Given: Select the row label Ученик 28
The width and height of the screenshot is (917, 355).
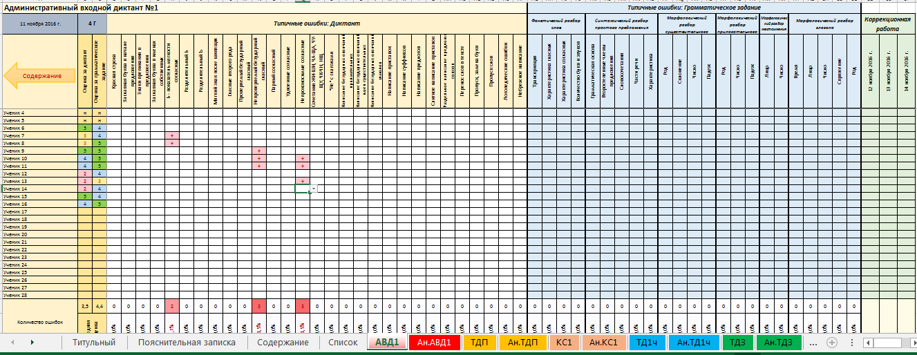Looking at the screenshot, I should [x=39, y=295].
